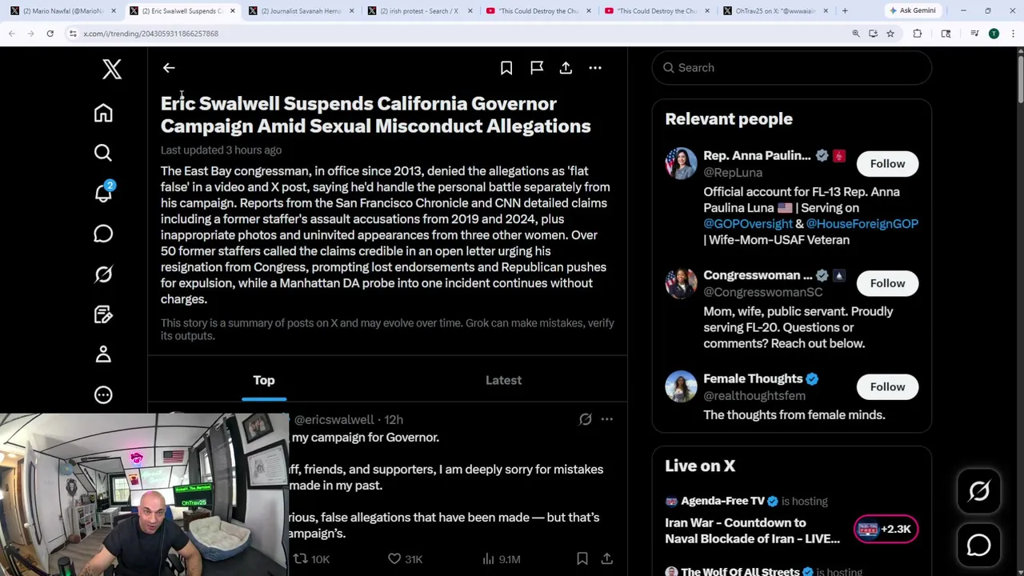Follow Congresswoman @CongresswomanSC
1024x576 pixels.
pyautogui.click(x=887, y=283)
